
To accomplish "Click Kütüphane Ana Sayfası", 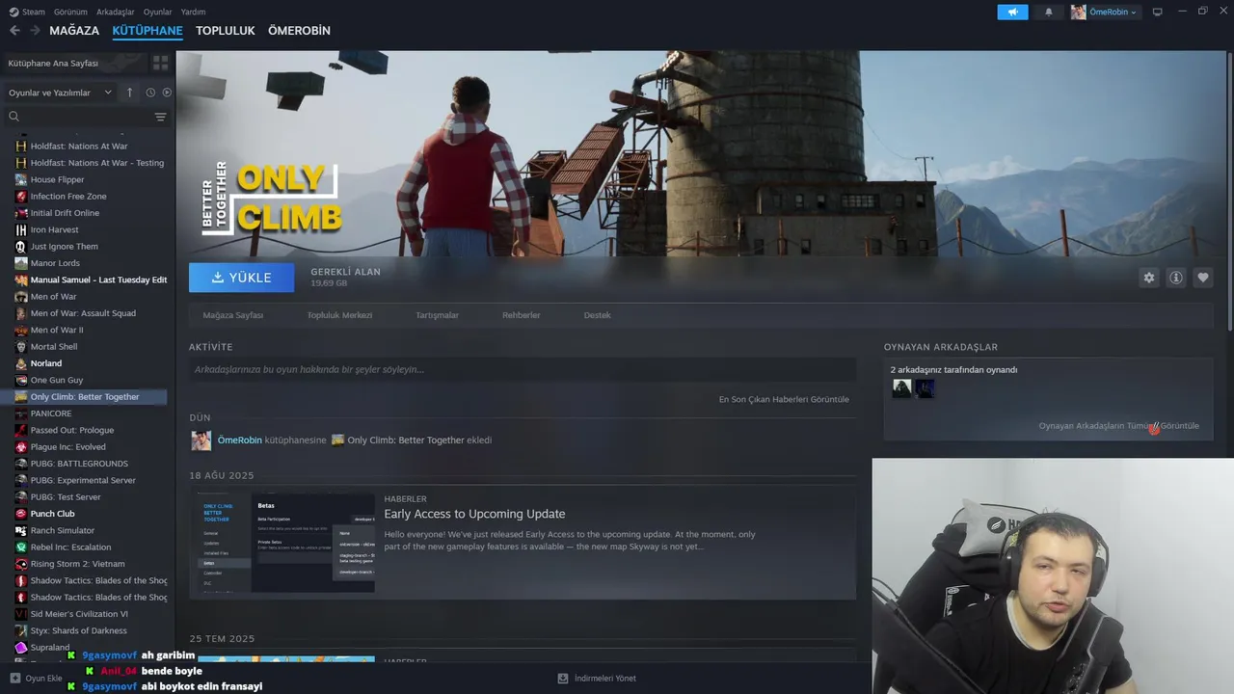I will pyautogui.click(x=53, y=63).
